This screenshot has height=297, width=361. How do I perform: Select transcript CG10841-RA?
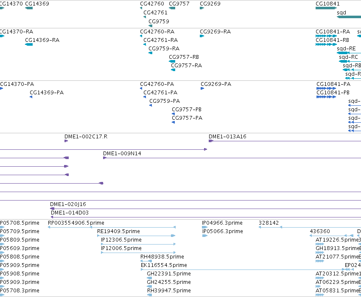tap(333, 32)
